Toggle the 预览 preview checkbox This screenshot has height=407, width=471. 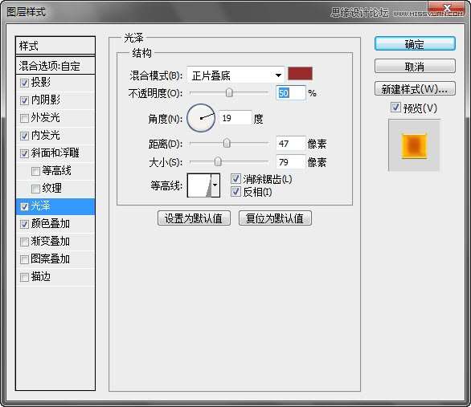point(395,107)
